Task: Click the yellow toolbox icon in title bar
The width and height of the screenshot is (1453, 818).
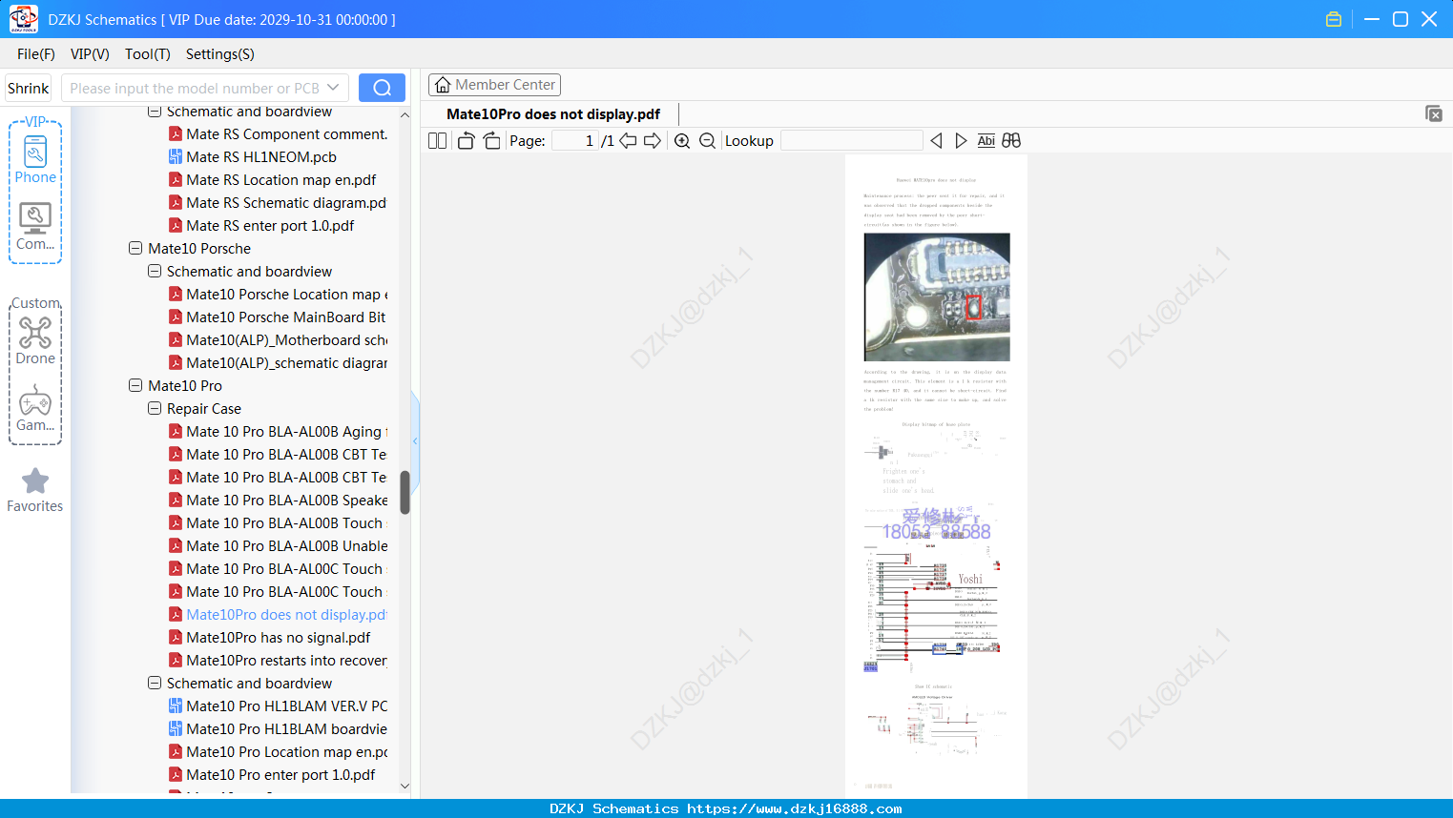Action: click(x=1334, y=19)
